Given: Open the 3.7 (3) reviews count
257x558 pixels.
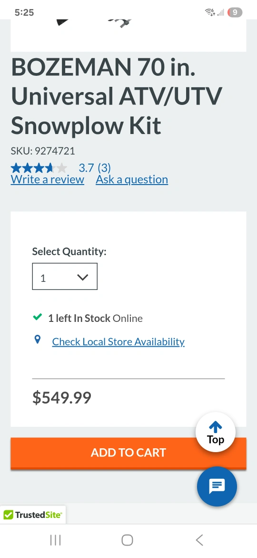Looking at the screenshot, I should pyautogui.click(x=95, y=167).
